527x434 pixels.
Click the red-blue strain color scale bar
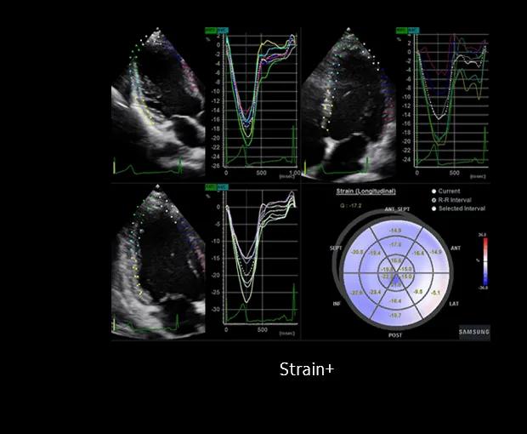click(485, 261)
